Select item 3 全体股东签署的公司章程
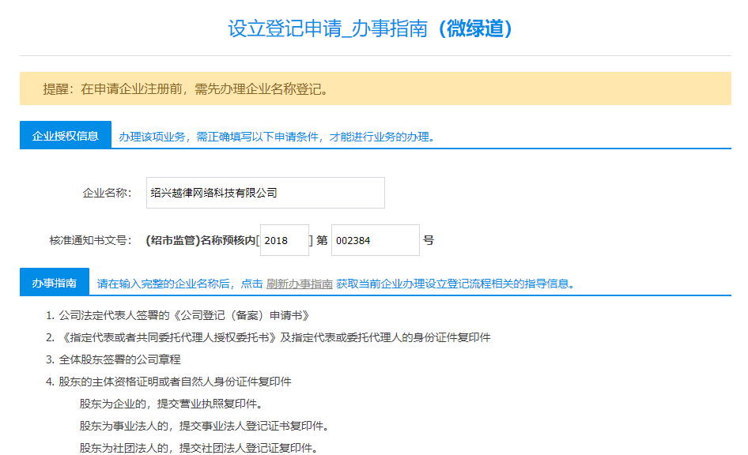This screenshot has width=748, height=455. point(116,359)
